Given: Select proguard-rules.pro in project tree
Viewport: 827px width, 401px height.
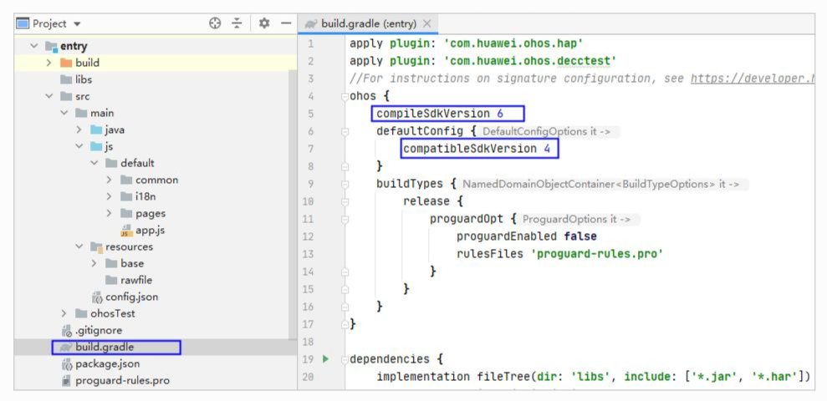Looking at the screenshot, I should pos(122,380).
